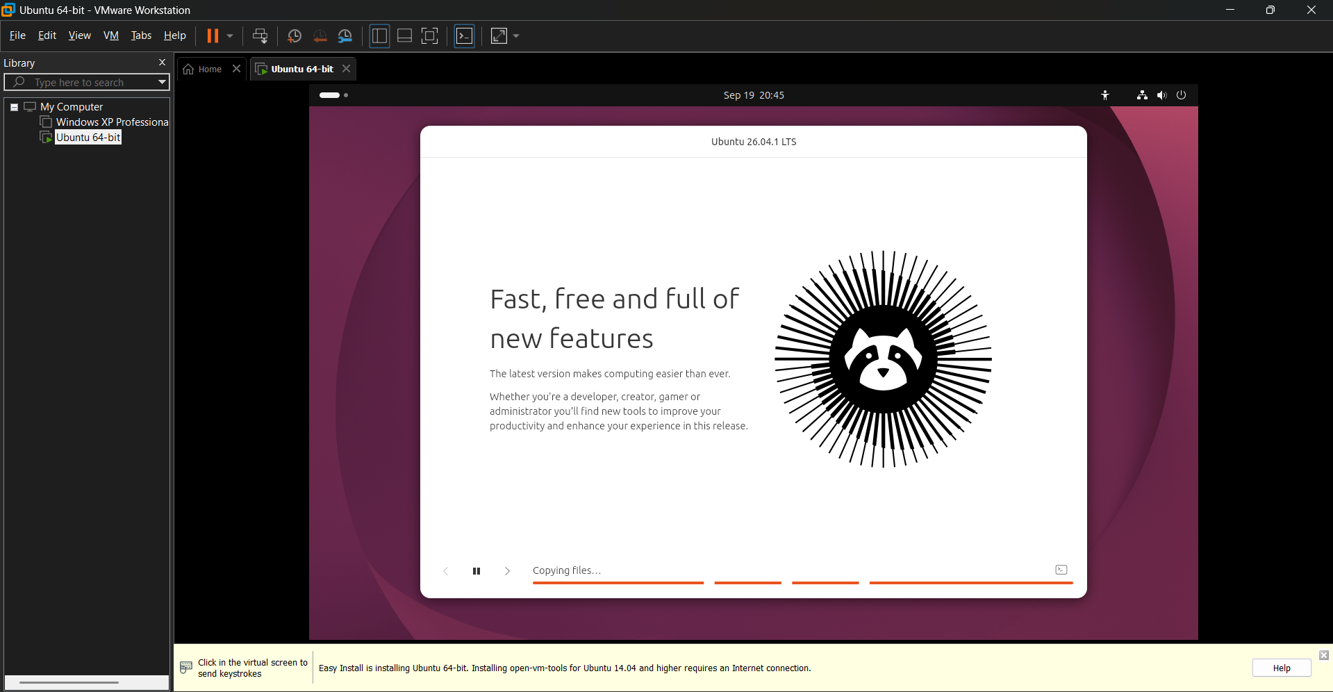This screenshot has width=1333, height=692.
Task: Open the power options dropdown arrow
Action: pos(230,36)
